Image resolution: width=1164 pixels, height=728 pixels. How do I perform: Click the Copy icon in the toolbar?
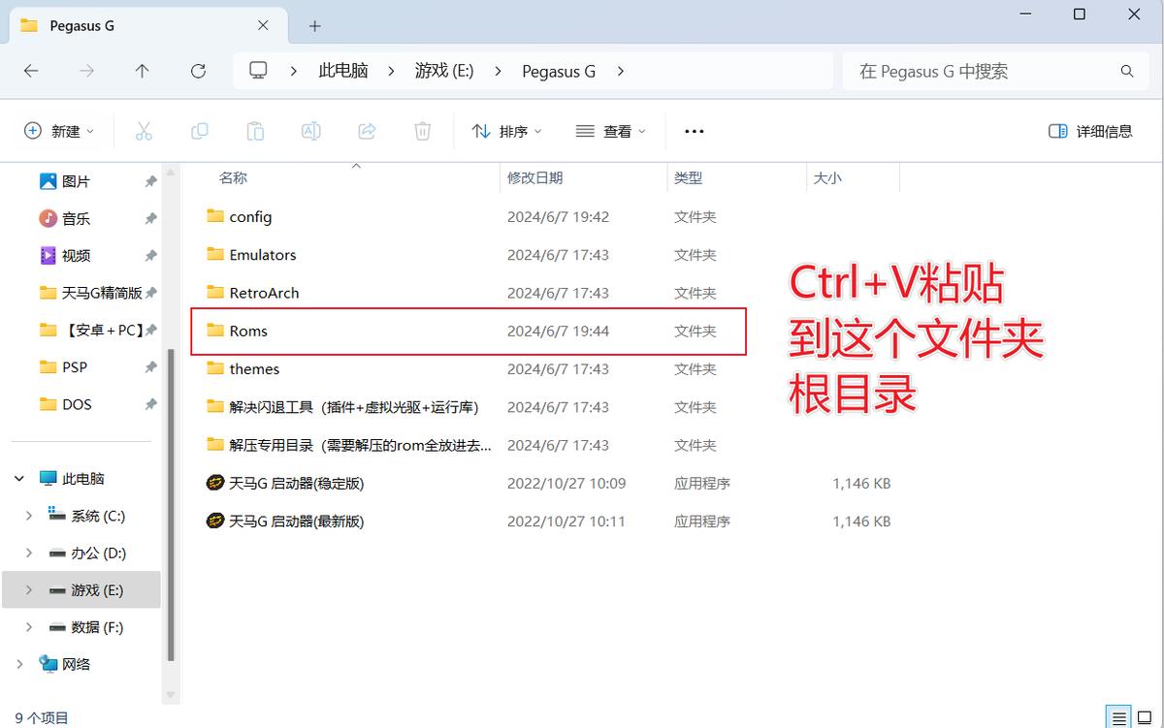[x=200, y=131]
